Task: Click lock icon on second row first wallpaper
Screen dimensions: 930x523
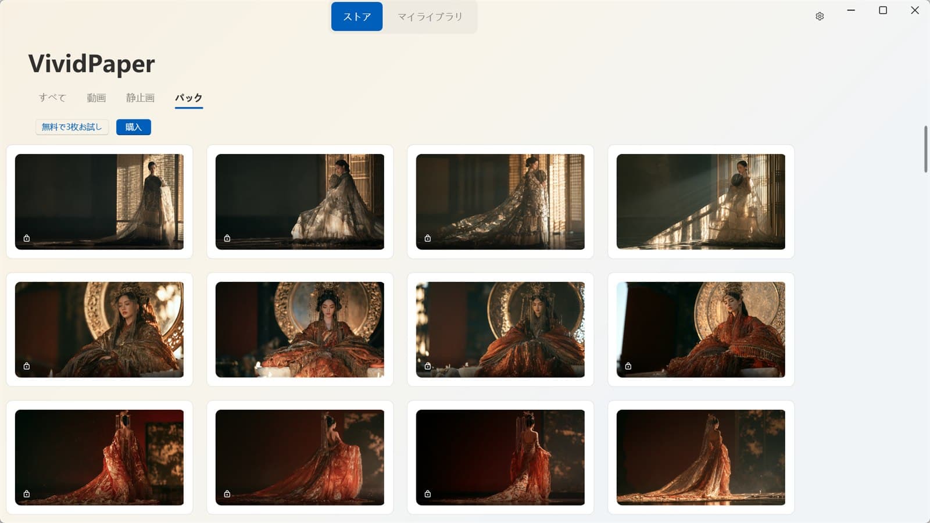Action: 27,366
